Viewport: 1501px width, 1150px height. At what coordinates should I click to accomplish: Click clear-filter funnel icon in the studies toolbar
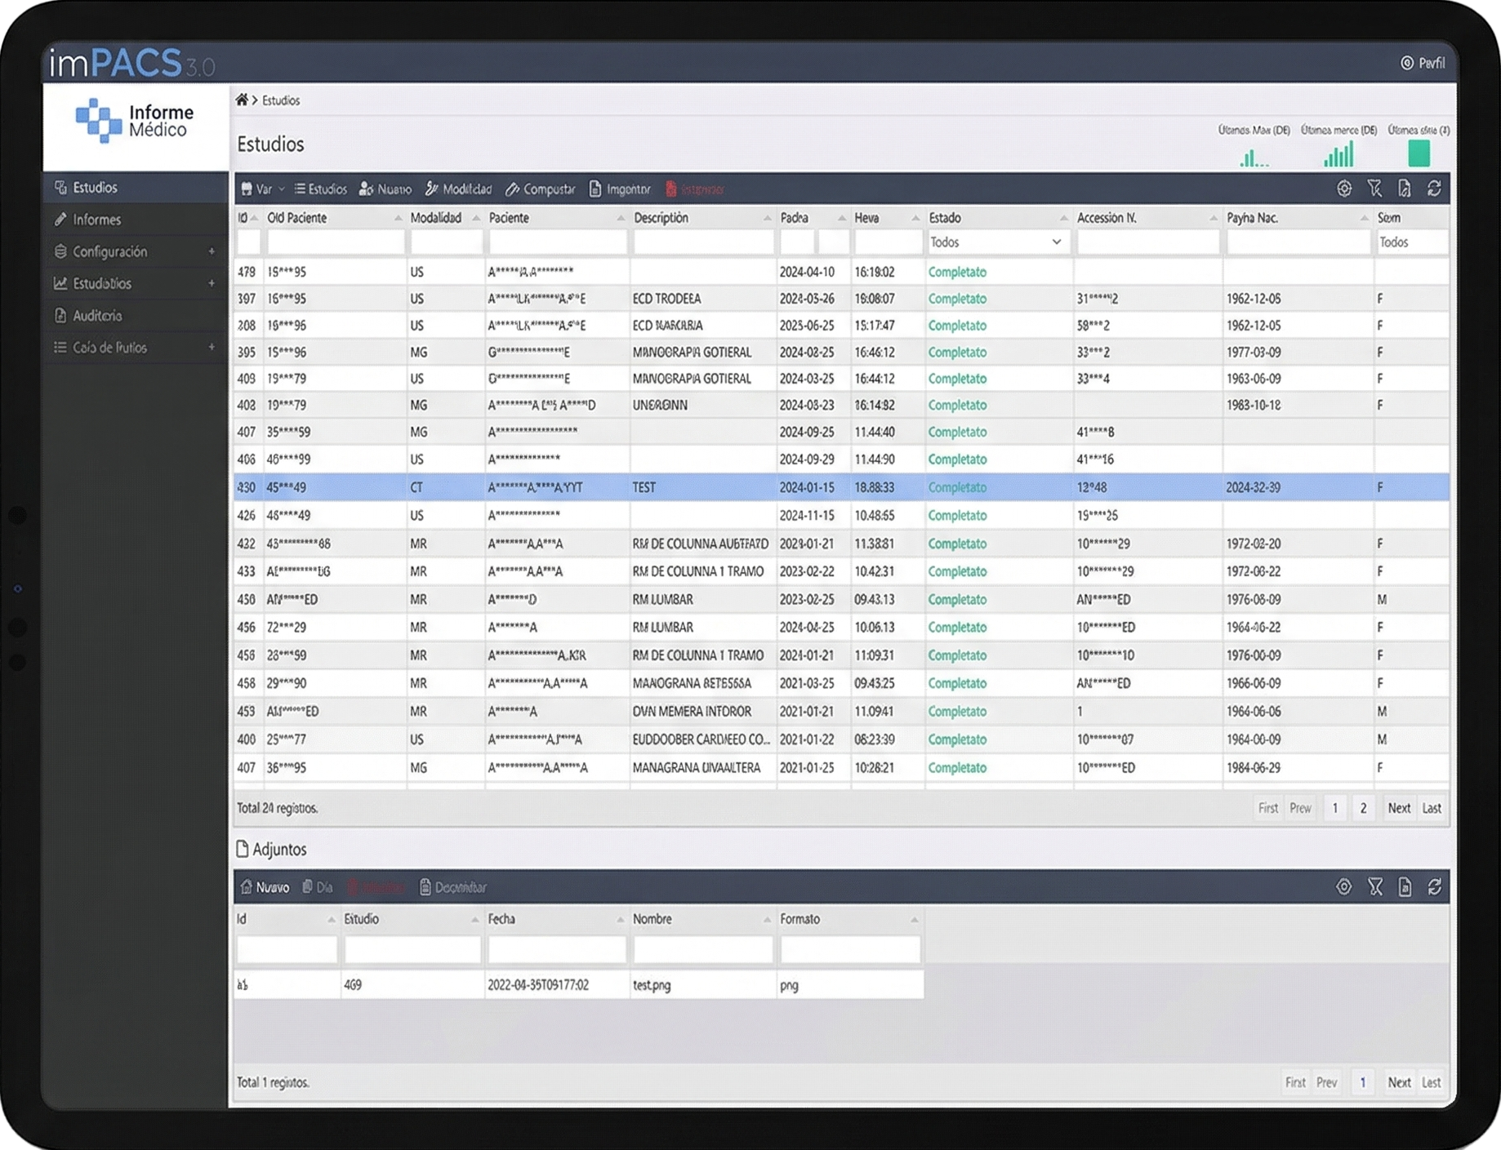pos(1374,189)
